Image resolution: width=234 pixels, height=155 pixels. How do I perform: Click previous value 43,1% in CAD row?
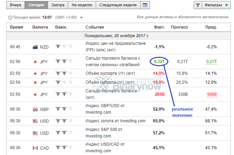[x=211, y=148]
